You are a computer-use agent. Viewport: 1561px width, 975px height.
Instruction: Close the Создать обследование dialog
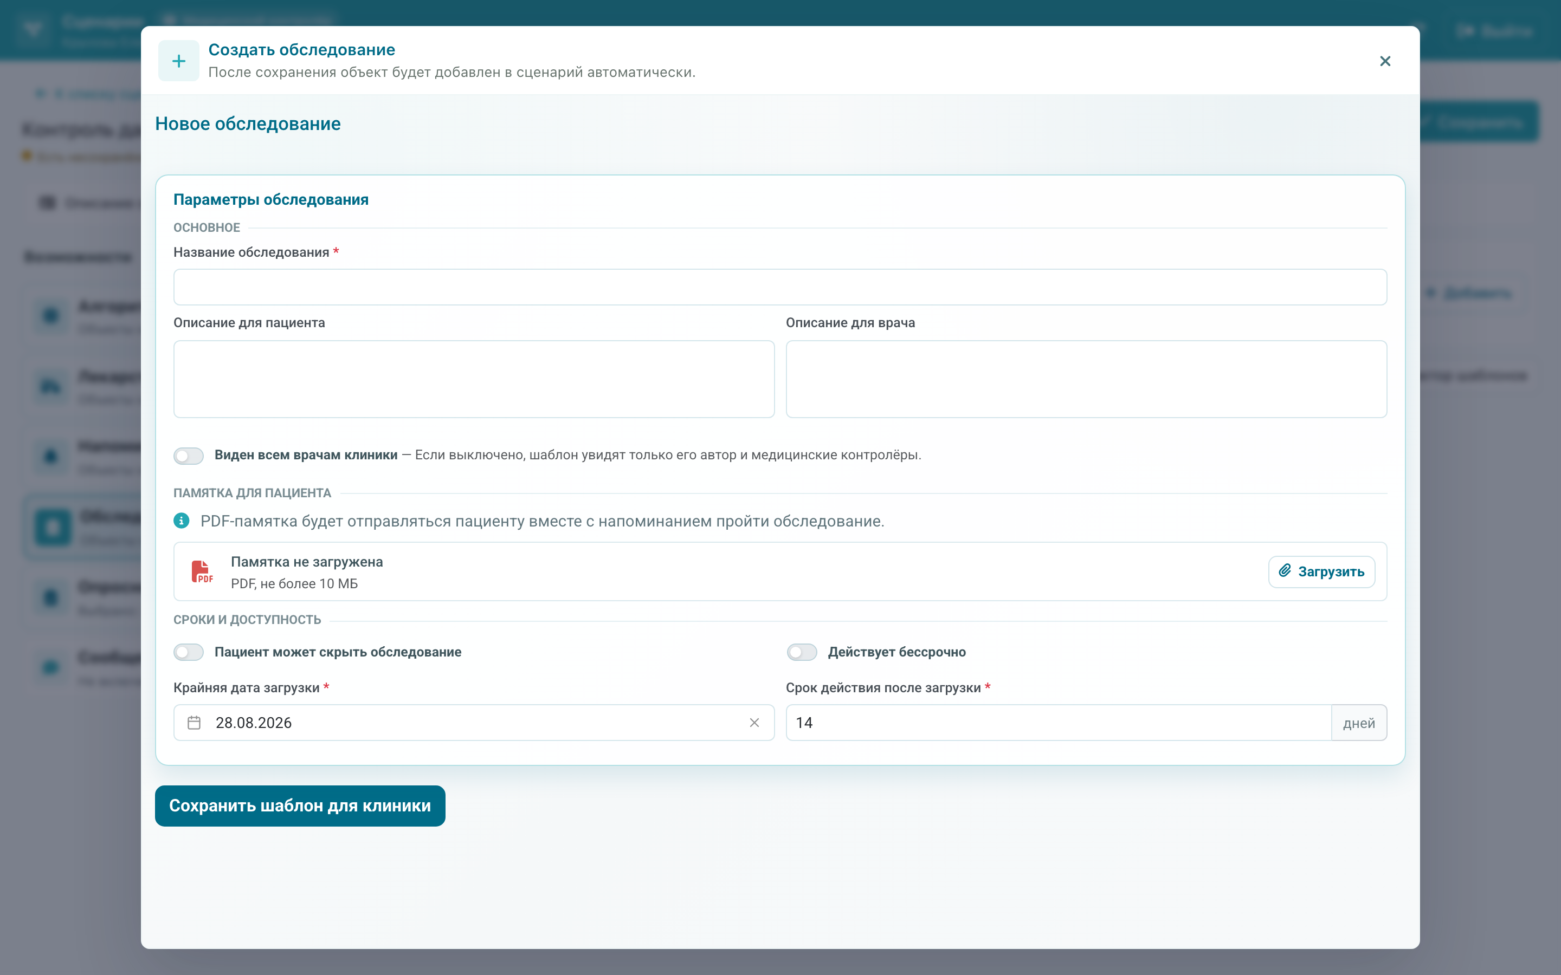tap(1385, 61)
